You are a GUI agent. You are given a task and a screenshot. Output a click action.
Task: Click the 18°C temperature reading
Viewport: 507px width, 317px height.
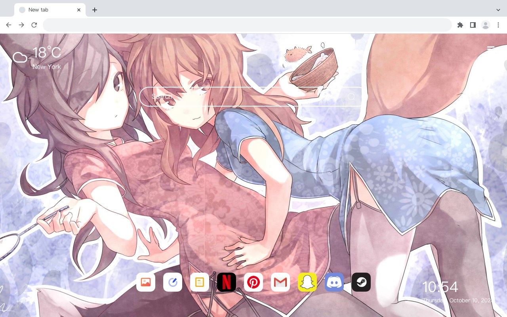[x=47, y=53]
